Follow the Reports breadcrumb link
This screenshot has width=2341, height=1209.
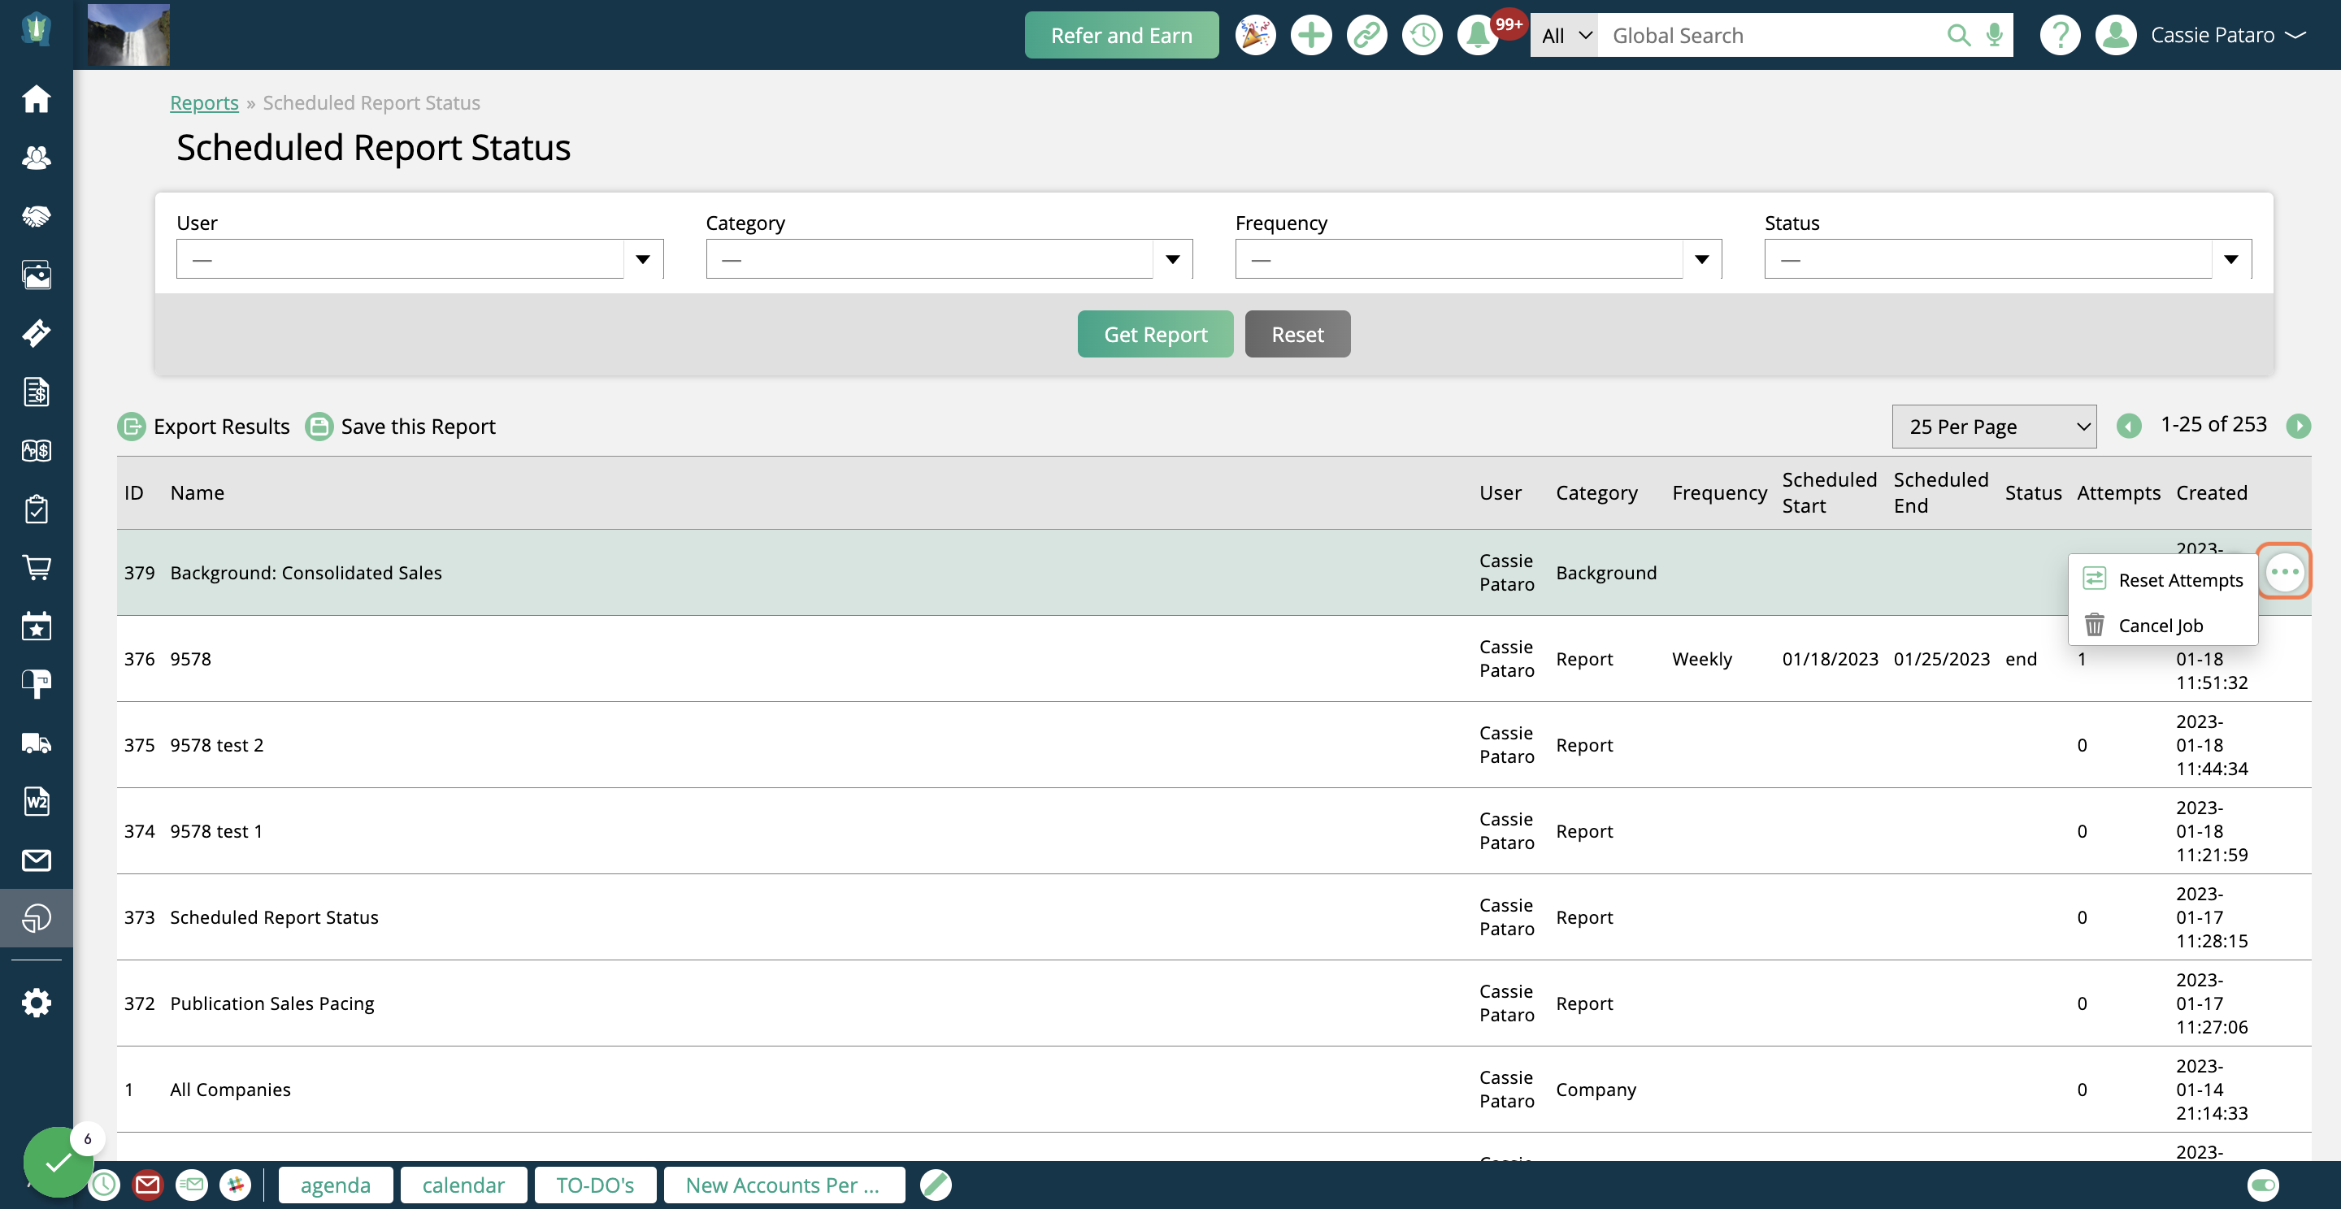click(205, 102)
